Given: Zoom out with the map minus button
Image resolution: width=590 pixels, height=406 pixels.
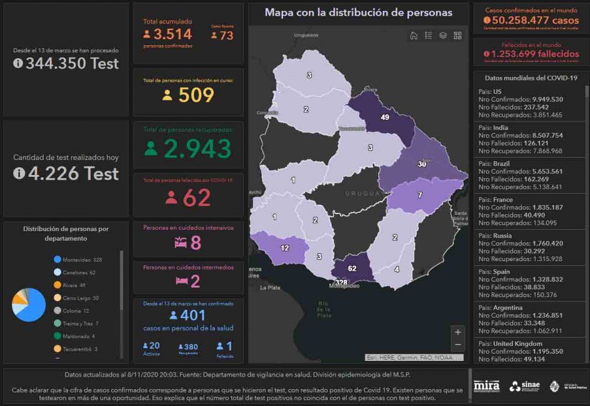Looking at the screenshot, I should coord(458,345).
